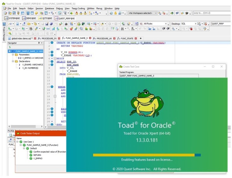Select the RETURN row in Code Tester Output
Viewport: 232px width, 178px height.
pos(37,155)
